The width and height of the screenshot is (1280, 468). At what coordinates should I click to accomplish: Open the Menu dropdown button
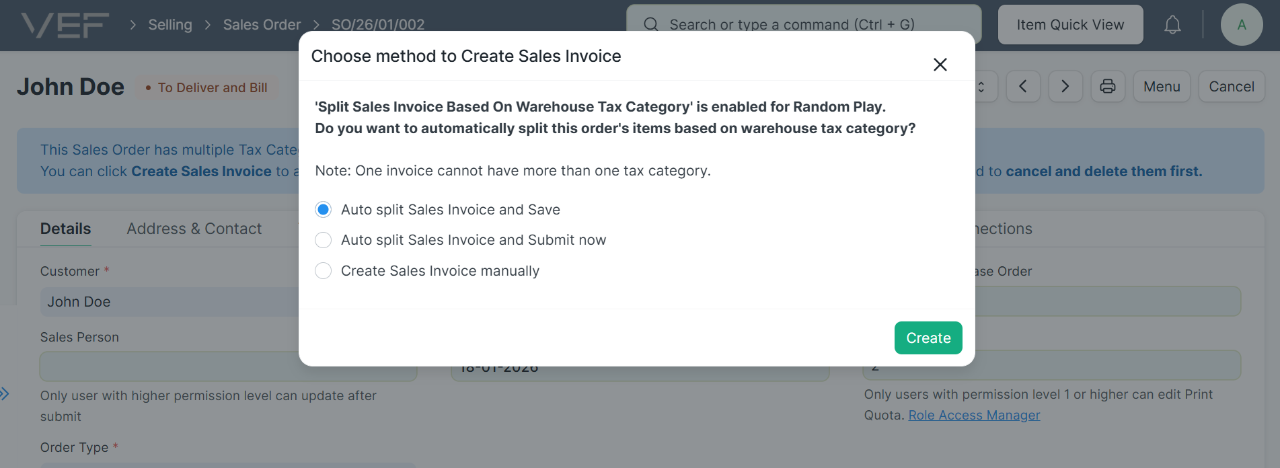[1162, 87]
